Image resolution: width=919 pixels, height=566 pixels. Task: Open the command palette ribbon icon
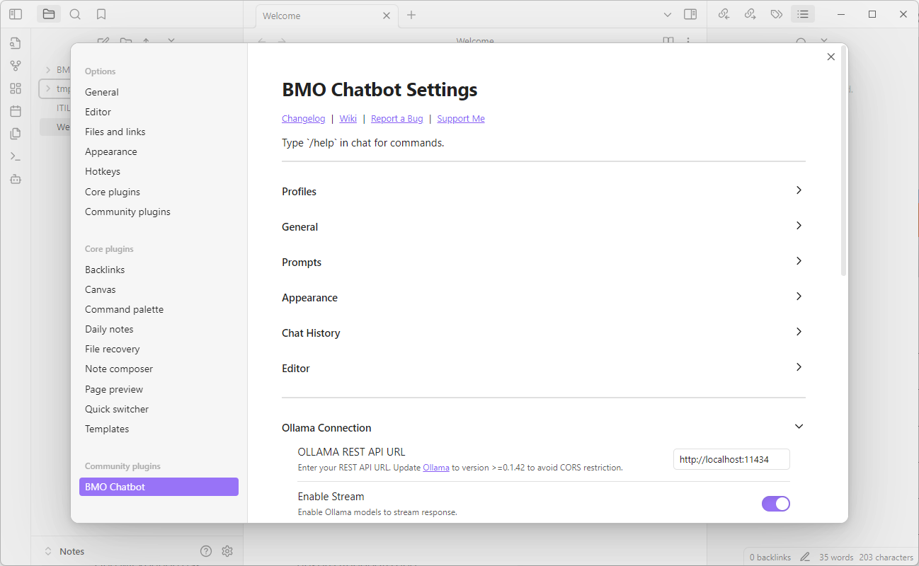[x=16, y=156]
